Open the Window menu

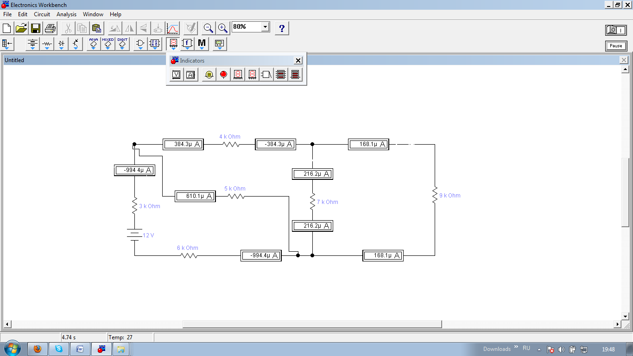93,14
